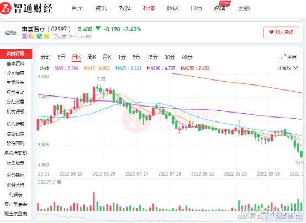
Task: Click the MA25 : 6.131 indicator label
Action: click(x=128, y=68)
